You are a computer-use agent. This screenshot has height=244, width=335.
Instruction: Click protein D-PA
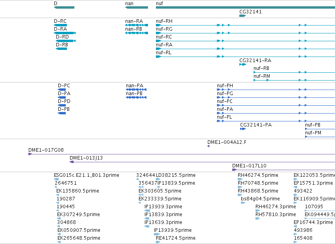[x=62, y=97]
